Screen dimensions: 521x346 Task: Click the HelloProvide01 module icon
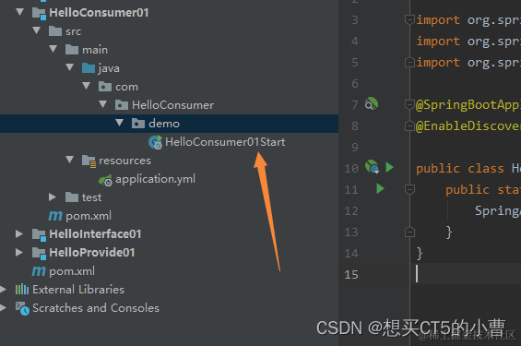pyautogui.click(x=39, y=253)
